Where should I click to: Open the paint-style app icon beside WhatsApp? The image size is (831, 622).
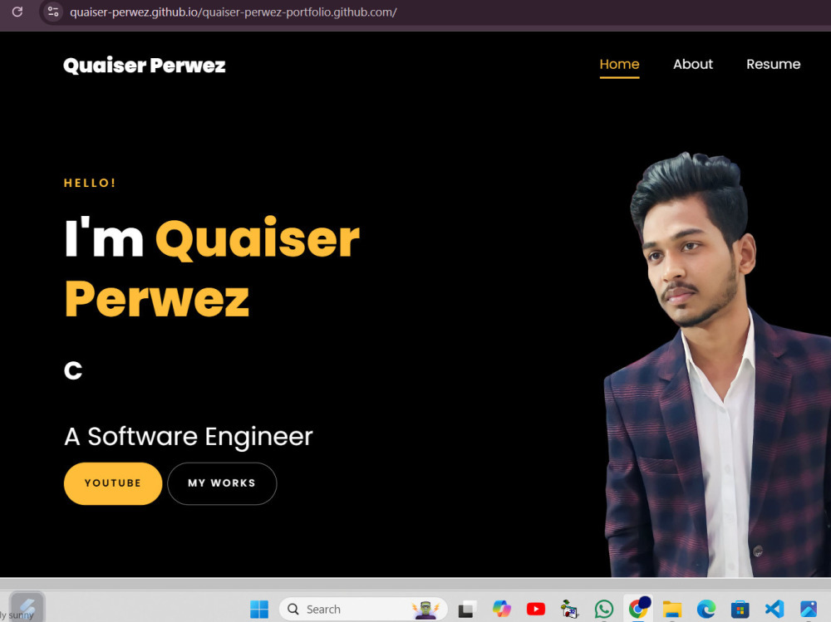click(x=570, y=610)
